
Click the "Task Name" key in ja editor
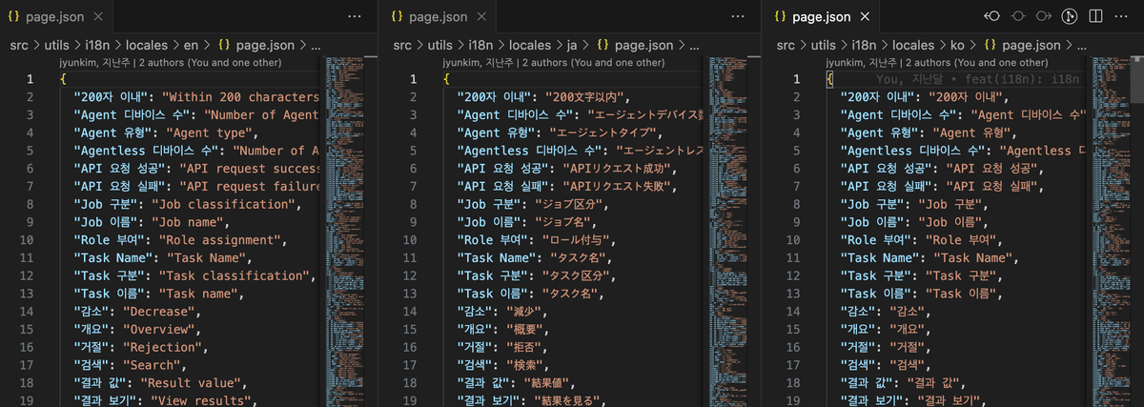495,257
